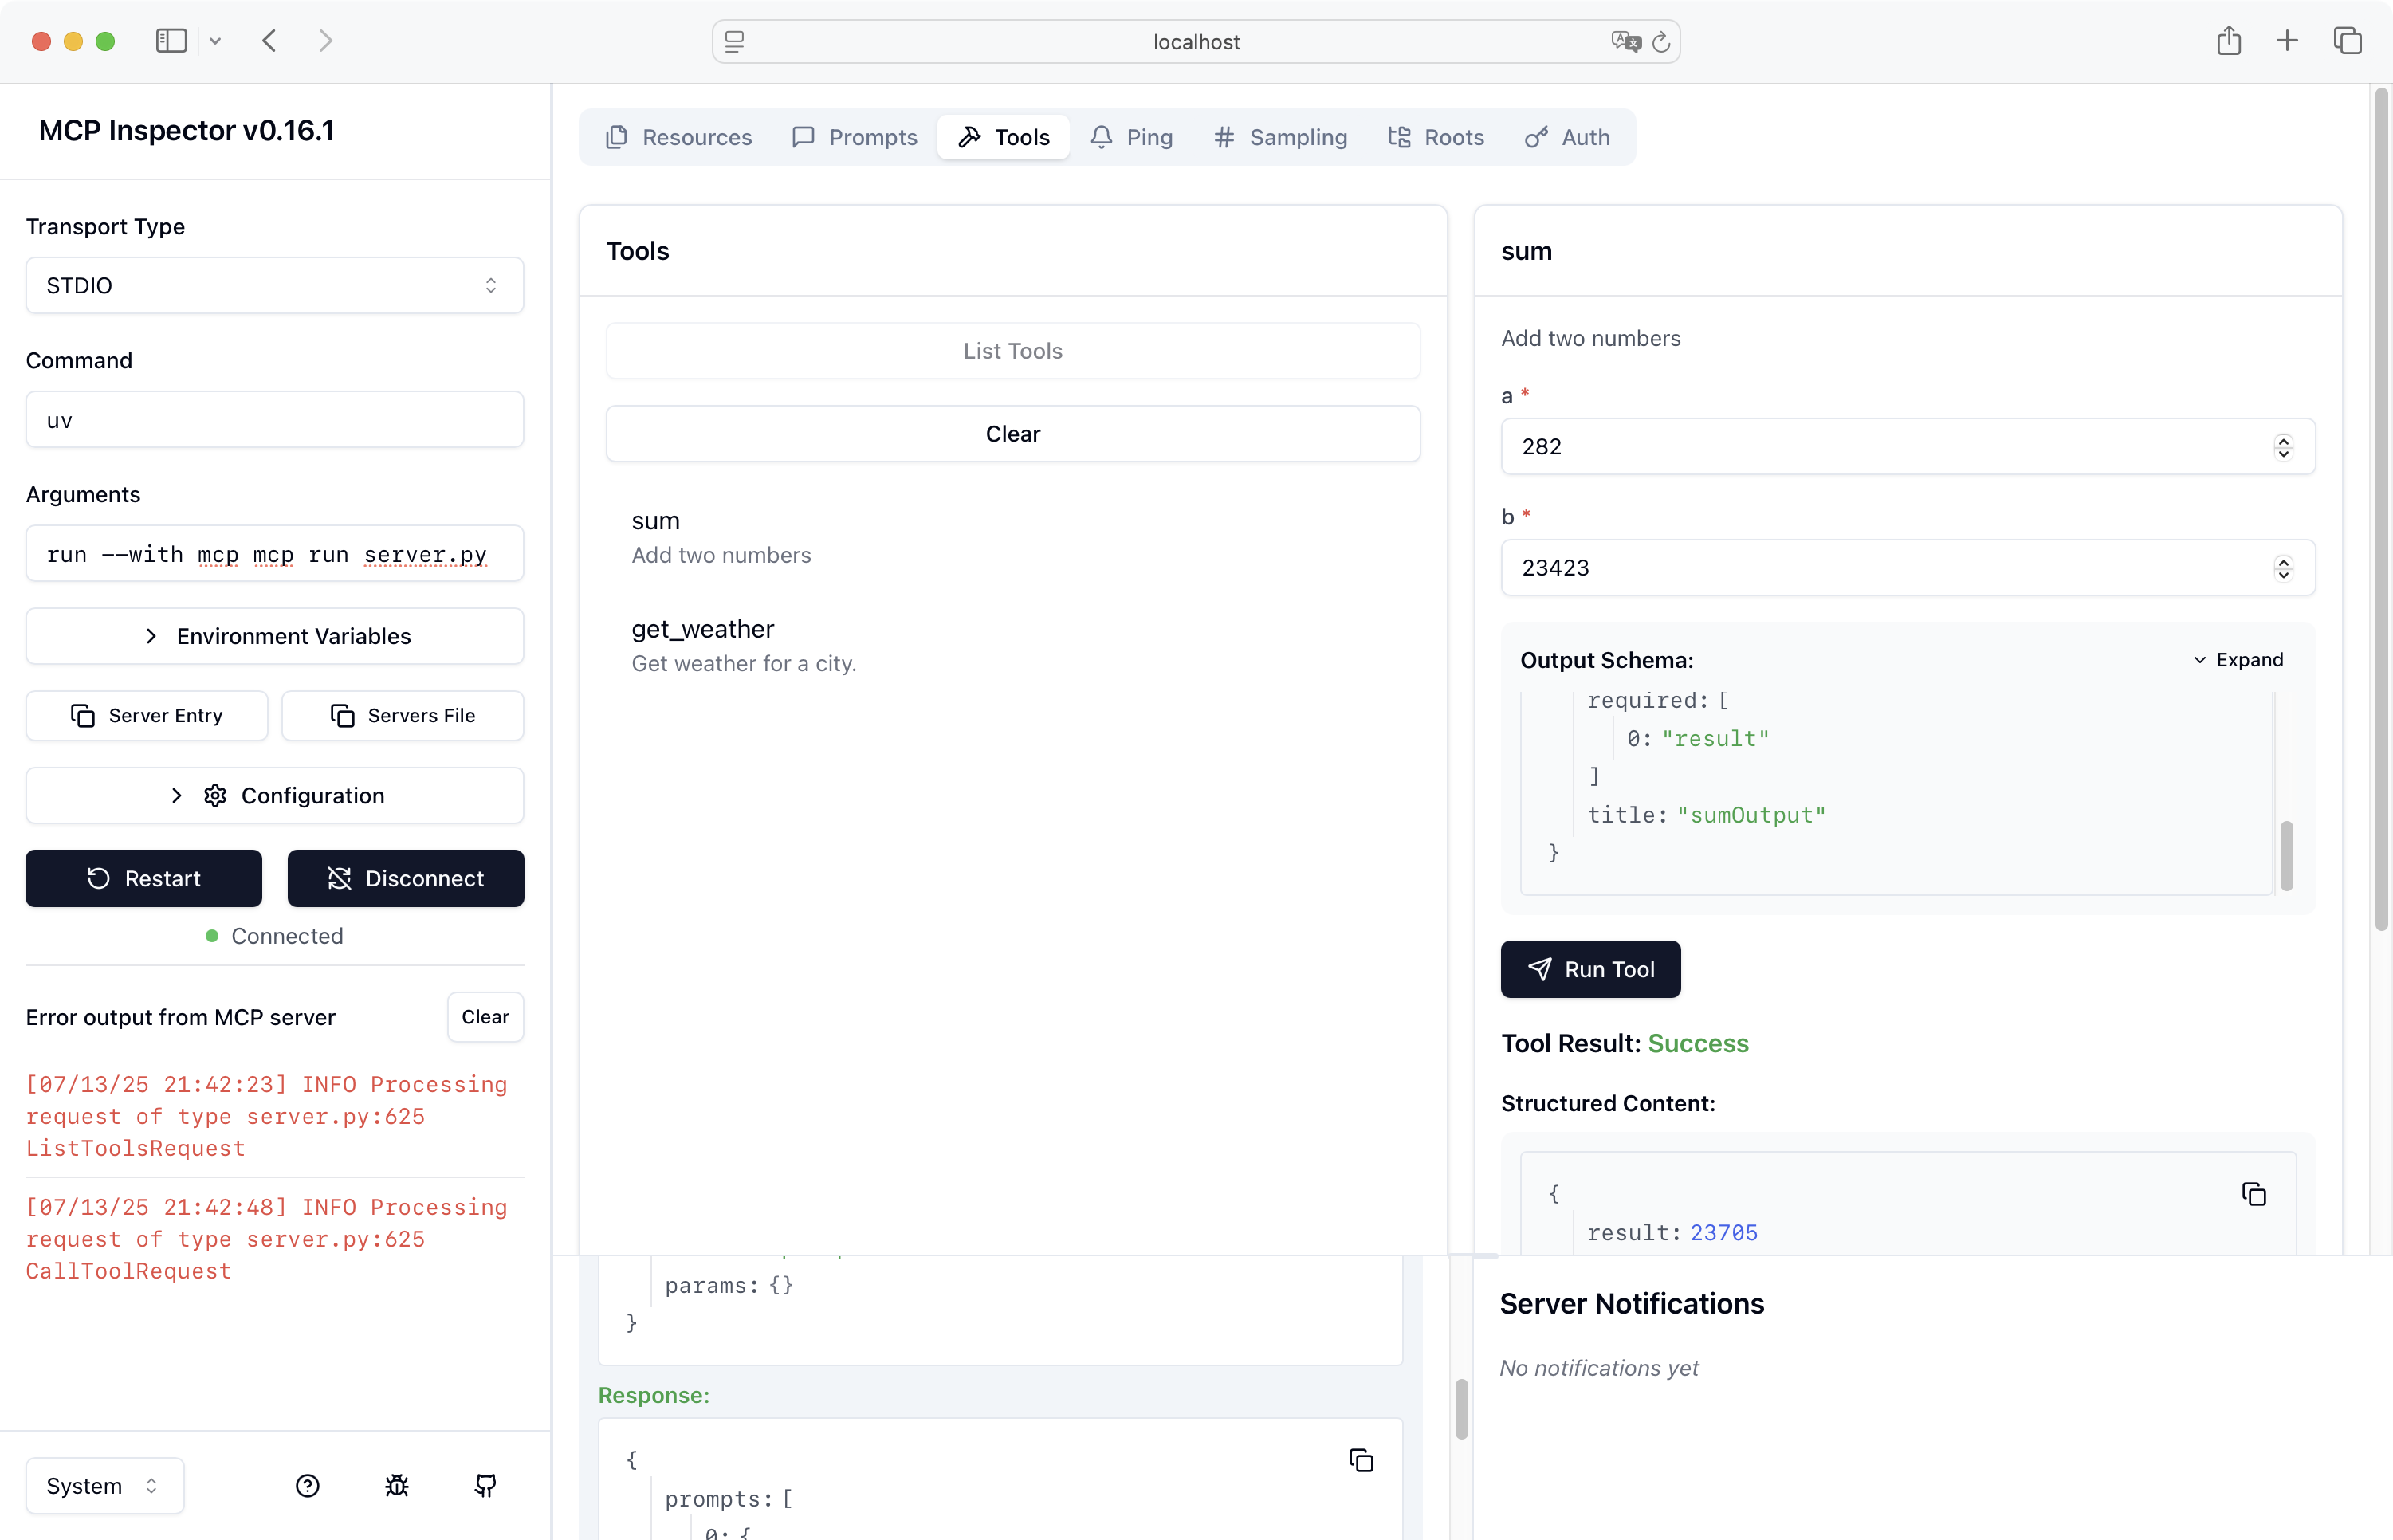The width and height of the screenshot is (2393, 1540).
Task: Expand the Output Schema view
Action: coord(2237,660)
